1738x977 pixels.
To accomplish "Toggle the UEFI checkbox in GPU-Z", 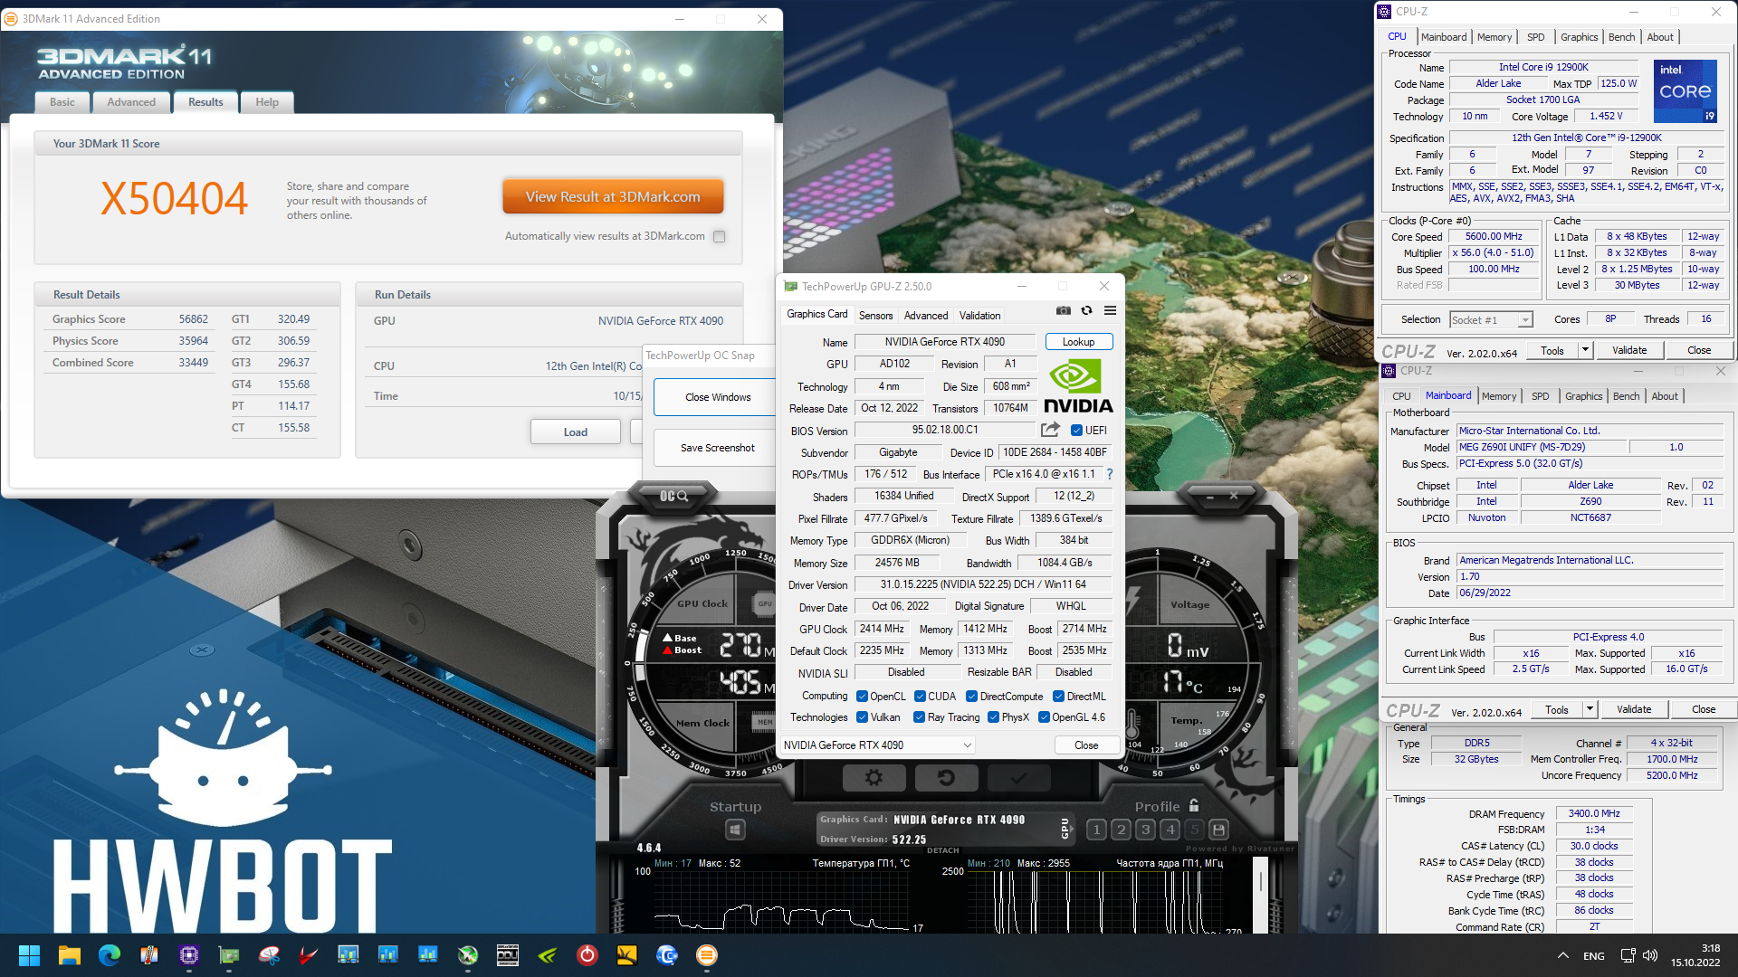I will (x=1076, y=431).
